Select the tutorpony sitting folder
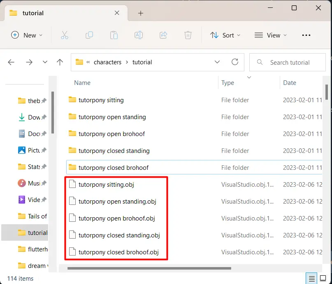The image size is (332, 284). pyautogui.click(x=194, y=100)
